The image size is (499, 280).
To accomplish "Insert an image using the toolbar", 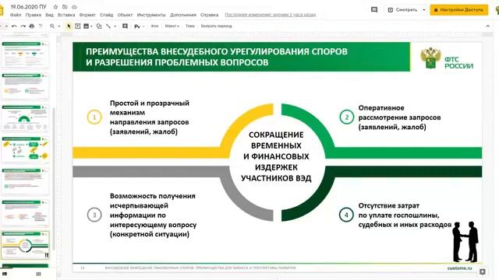I will 86,26.
